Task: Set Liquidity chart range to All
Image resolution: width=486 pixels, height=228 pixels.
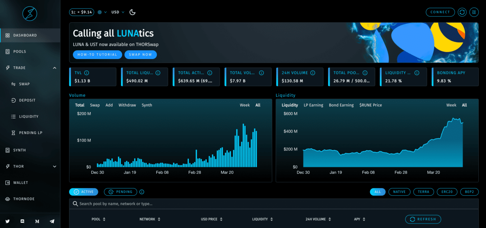Action: click(465, 105)
